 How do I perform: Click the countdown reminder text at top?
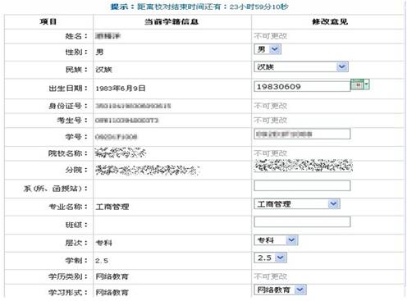(x=199, y=7)
